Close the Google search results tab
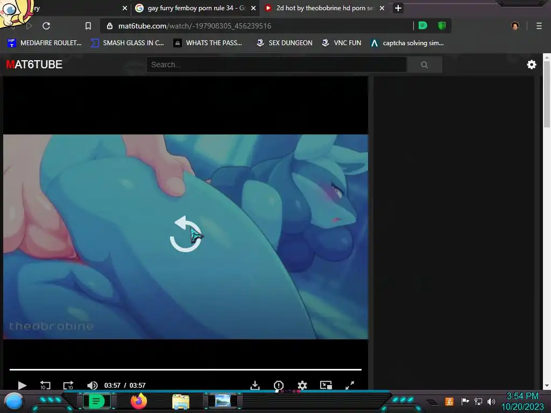The width and height of the screenshot is (551, 413). pyautogui.click(x=253, y=8)
